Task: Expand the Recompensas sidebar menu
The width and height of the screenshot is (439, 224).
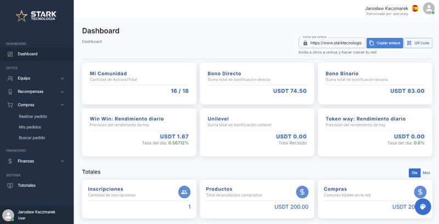Action: tap(36, 91)
